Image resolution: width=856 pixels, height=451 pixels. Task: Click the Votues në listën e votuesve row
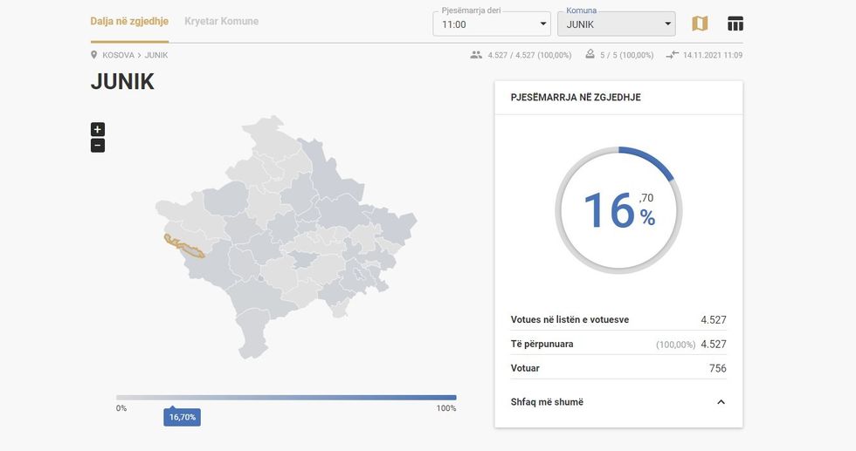(x=618, y=320)
